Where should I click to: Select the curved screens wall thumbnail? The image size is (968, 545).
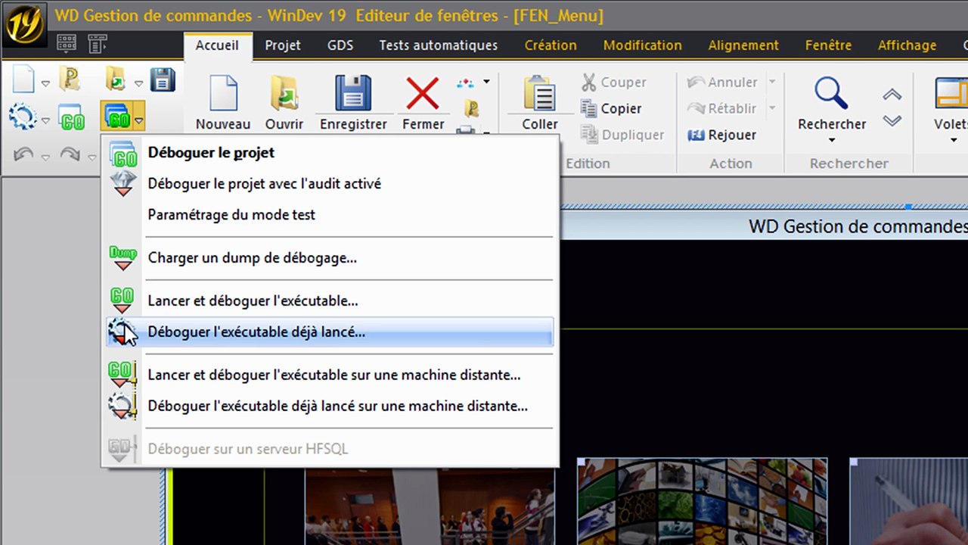point(703,501)
